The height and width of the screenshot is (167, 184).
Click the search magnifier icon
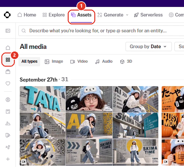[24, 31]
